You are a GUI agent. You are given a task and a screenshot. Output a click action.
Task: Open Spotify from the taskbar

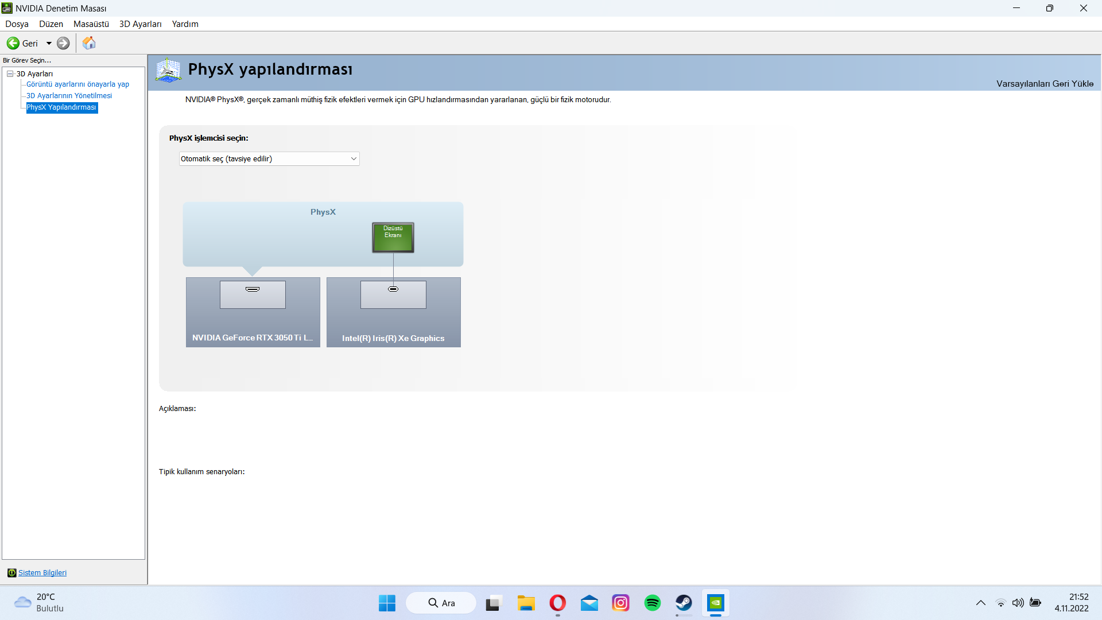(x=653, y=603)
